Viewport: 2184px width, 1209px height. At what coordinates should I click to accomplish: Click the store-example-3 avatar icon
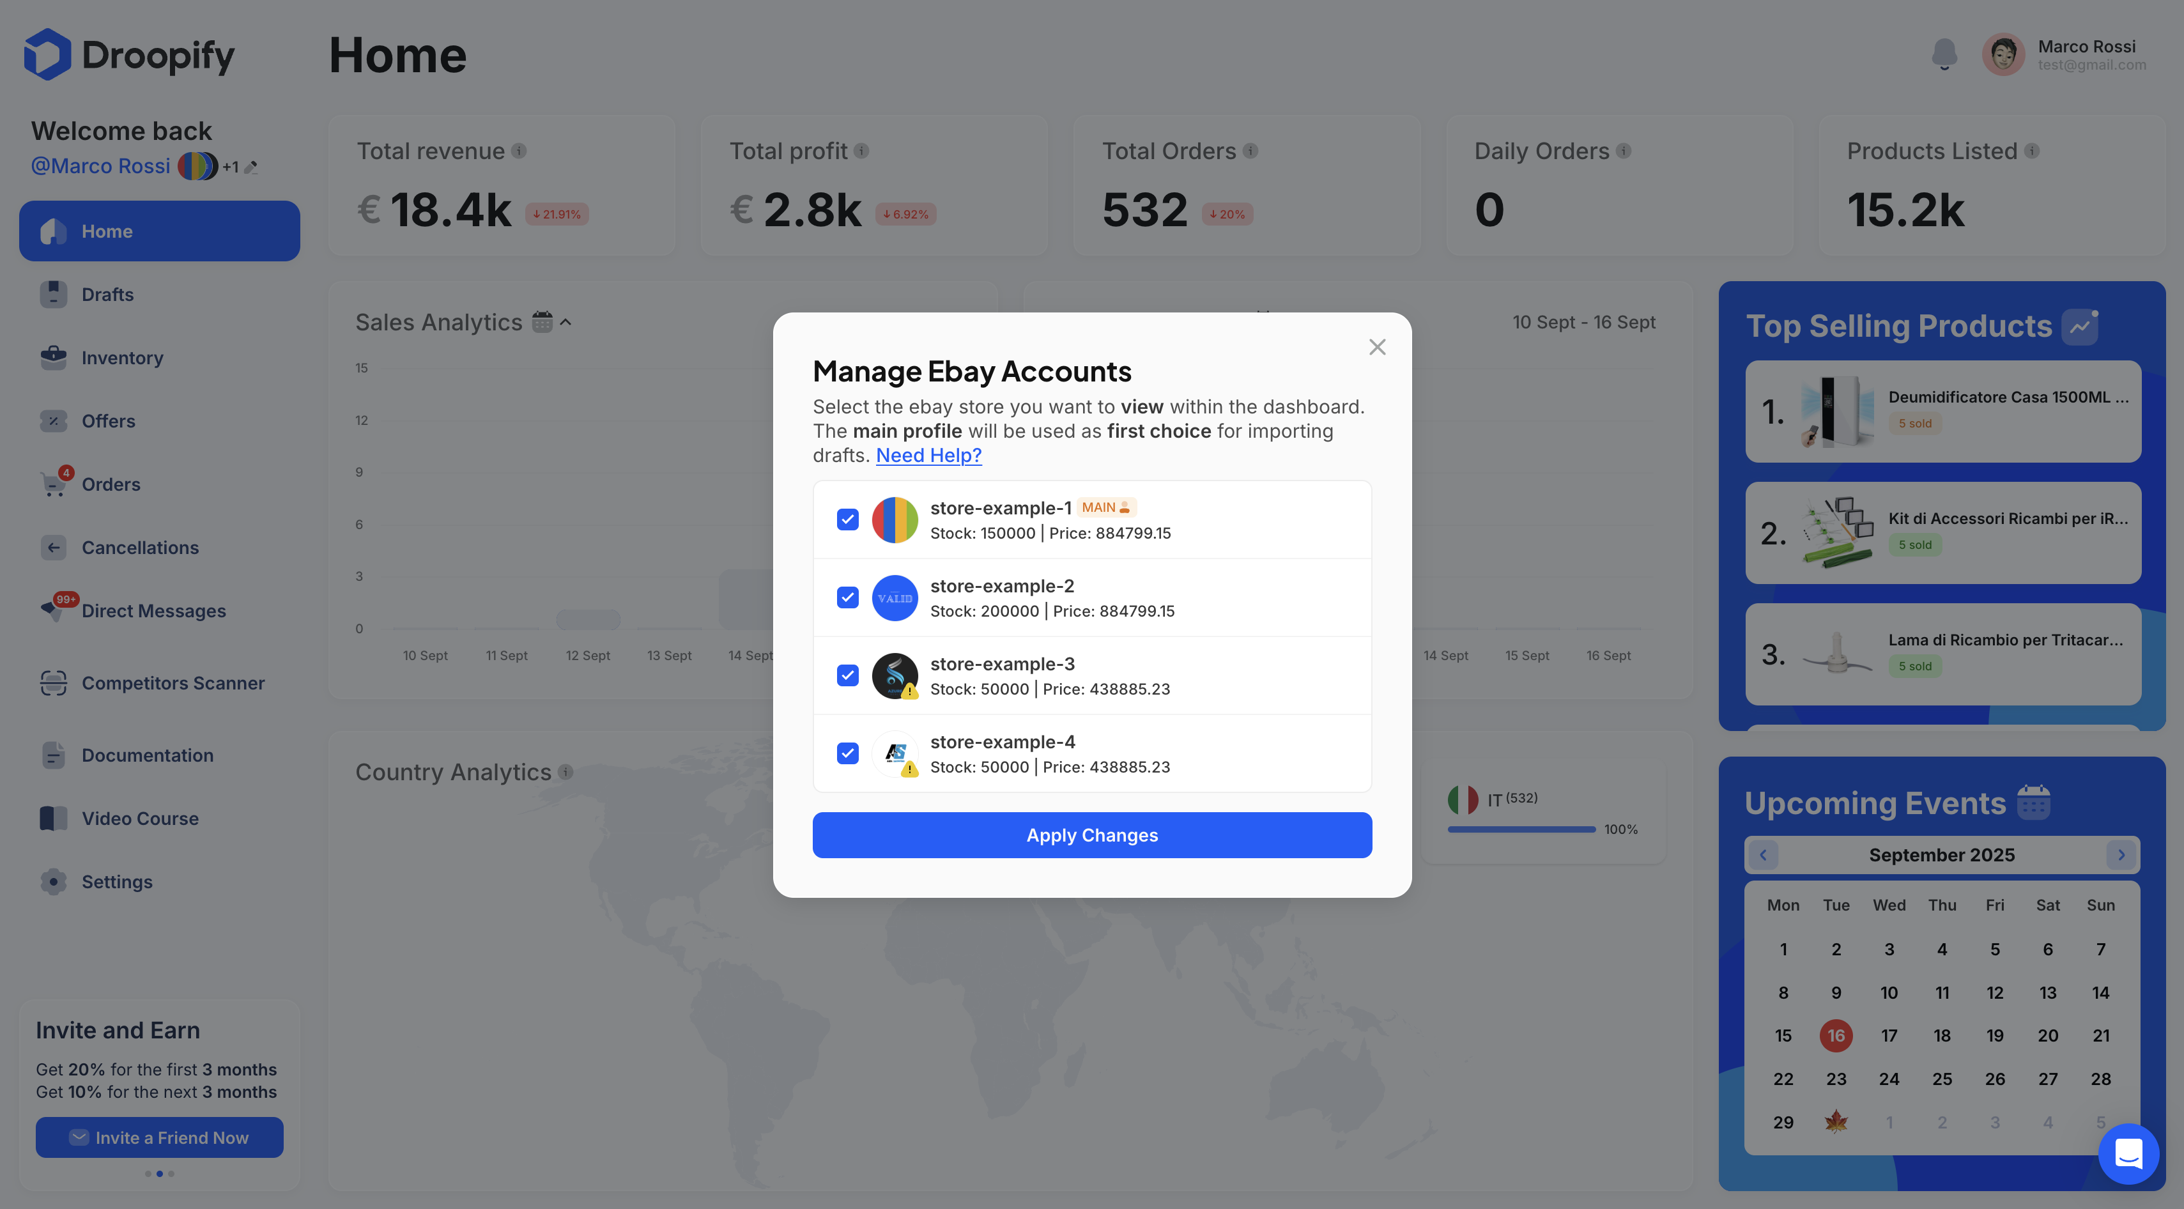(x=895, y=675)
